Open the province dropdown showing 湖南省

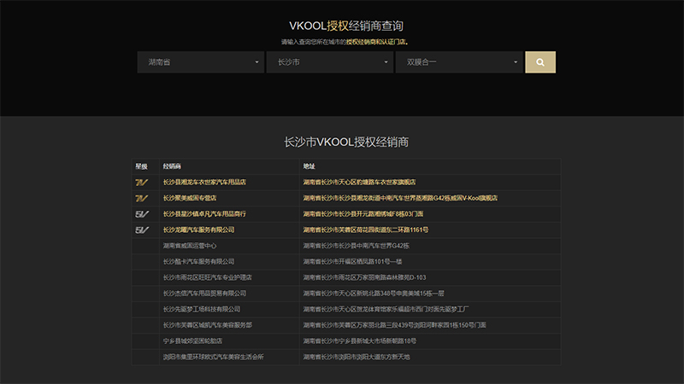pyautogui.click(x=201, y=62)
